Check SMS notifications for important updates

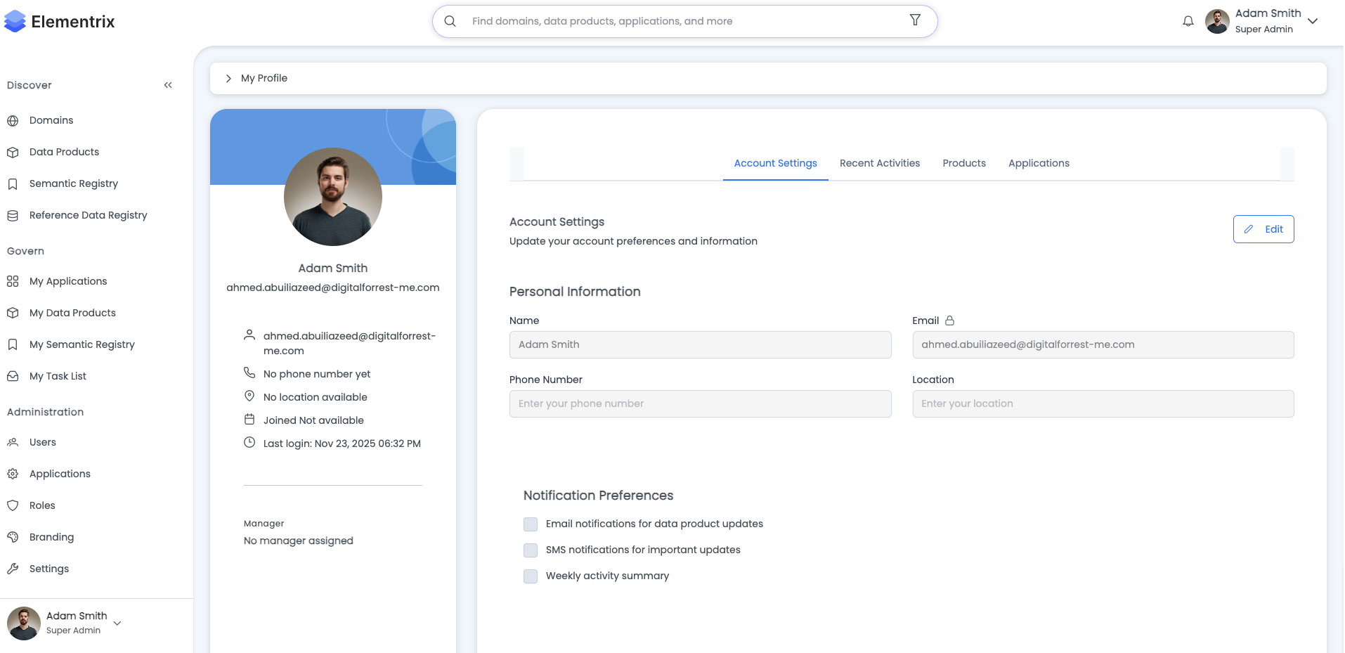tap(531, 550)
